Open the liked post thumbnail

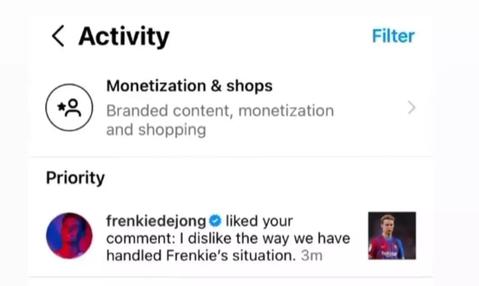pyautogui.click(x=392, y=236)
